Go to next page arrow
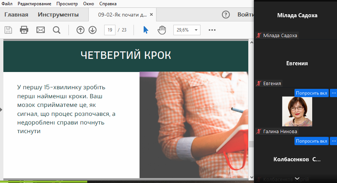Screen dimensions: 337x183 [x=93, y=30]
